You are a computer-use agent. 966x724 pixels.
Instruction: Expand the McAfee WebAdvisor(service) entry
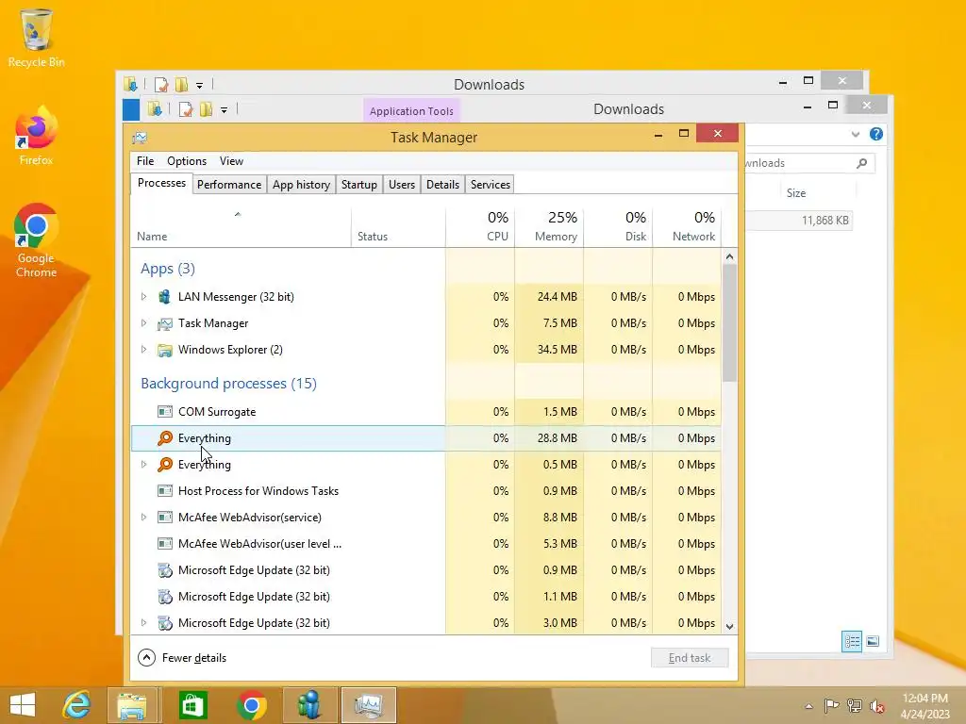pyautogui.click(x=143, y=518)
